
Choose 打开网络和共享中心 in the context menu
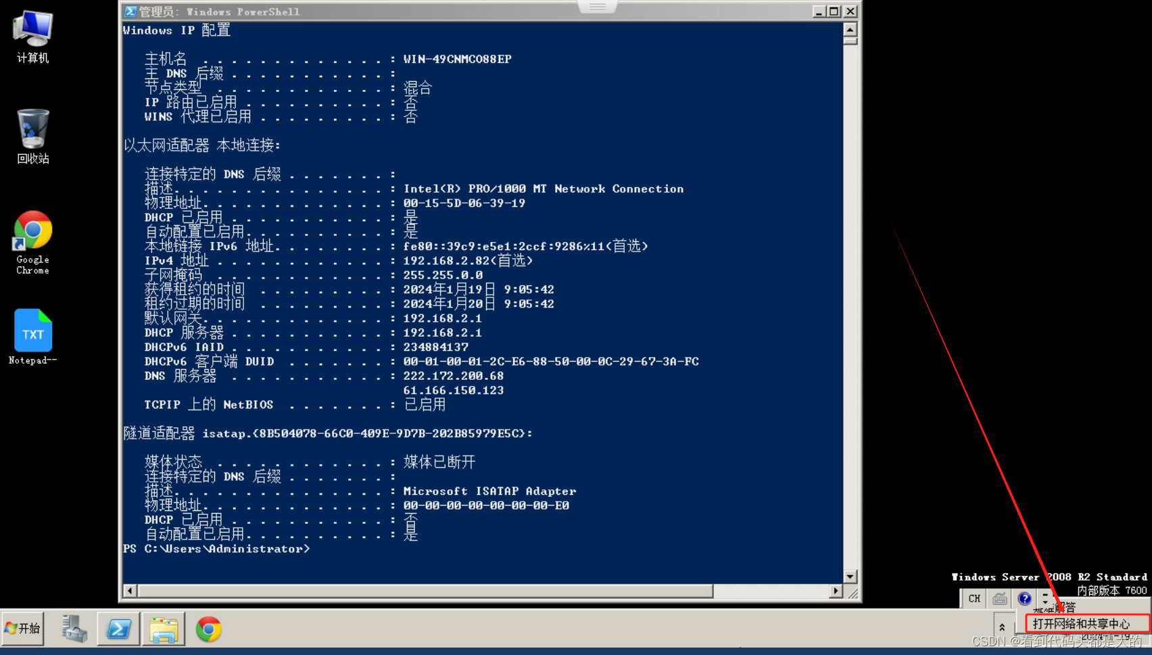[x=1087, y=623]
